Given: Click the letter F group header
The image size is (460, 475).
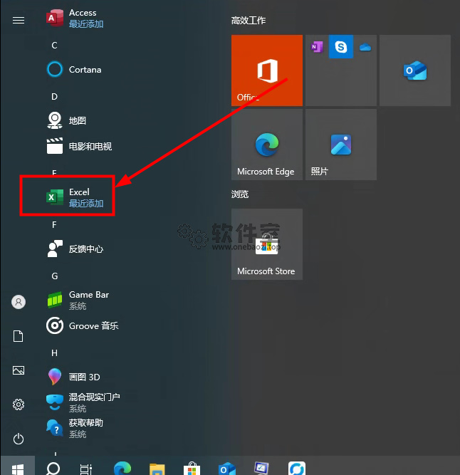Looking at the screenshot, I should [55, 225].
